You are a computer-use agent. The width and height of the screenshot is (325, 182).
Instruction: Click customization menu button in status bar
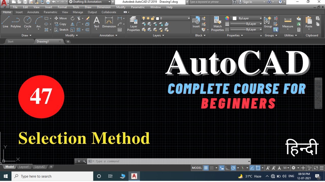coord(322,168)
